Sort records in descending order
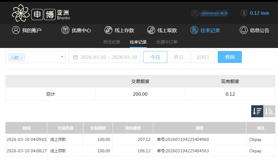278x161 pixels. click(257, 111)
